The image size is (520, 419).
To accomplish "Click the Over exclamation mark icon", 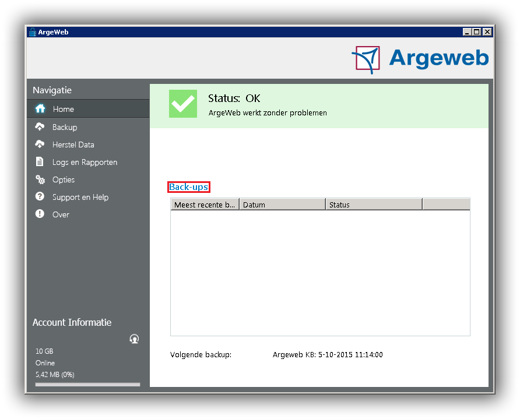I will coord(40,213).
